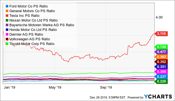Click the Dec 28 2019 timestamp text
This screenshot has height=101, width=175.
point(108,97)
